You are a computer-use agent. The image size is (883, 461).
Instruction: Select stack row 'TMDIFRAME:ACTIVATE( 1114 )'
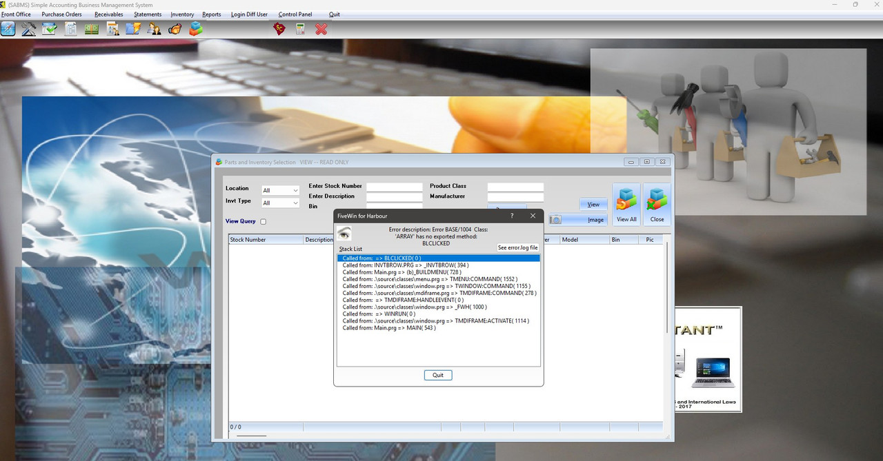439,320
